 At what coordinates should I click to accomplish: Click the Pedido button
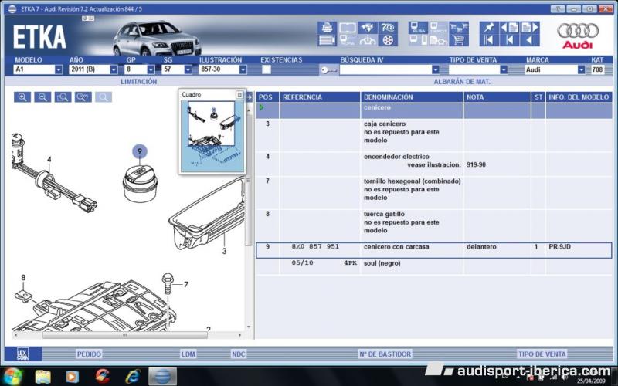89,354
